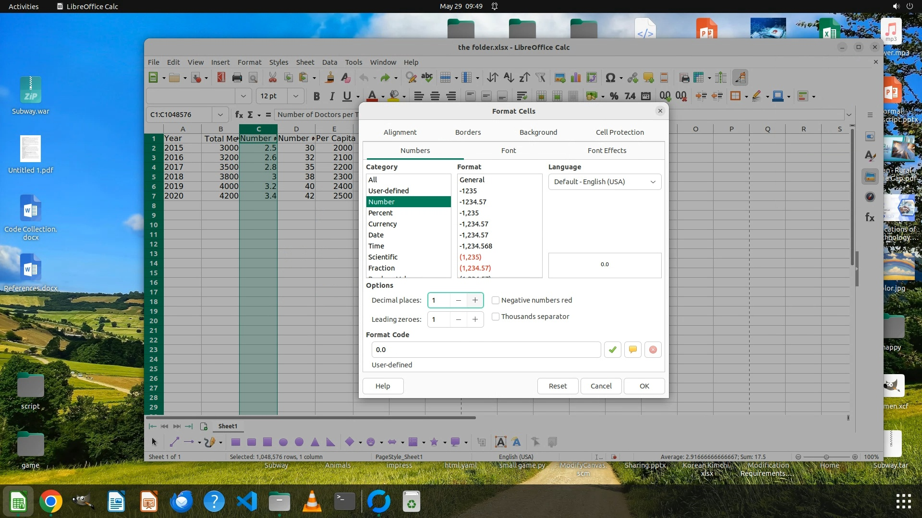
Task: Click the red remove format code icon
Action: pos(653,350)
